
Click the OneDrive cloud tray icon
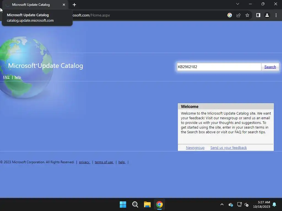click(231, 204)
